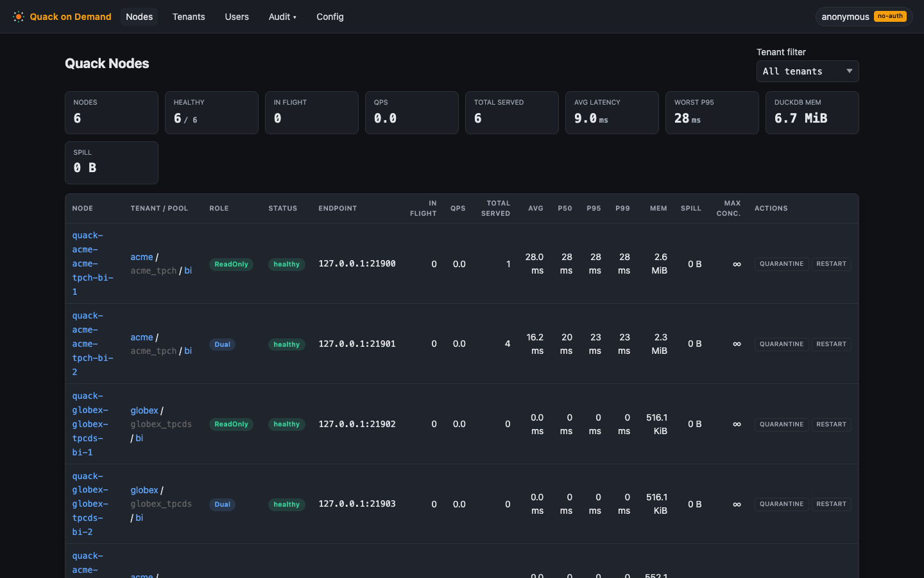This screenshot has width=924, height=578.
Task: Select endpoint text 127.0.0.1:21900
Action: click(357, 264)
